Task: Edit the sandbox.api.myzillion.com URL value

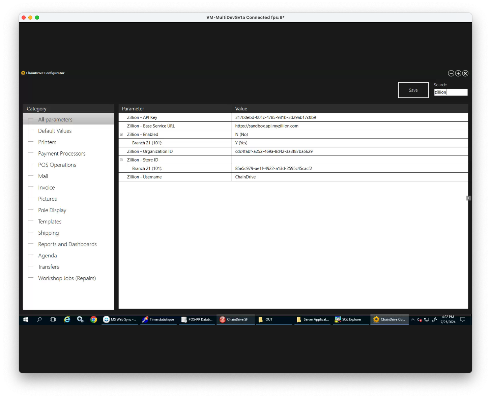Action: tap(350, 126)
